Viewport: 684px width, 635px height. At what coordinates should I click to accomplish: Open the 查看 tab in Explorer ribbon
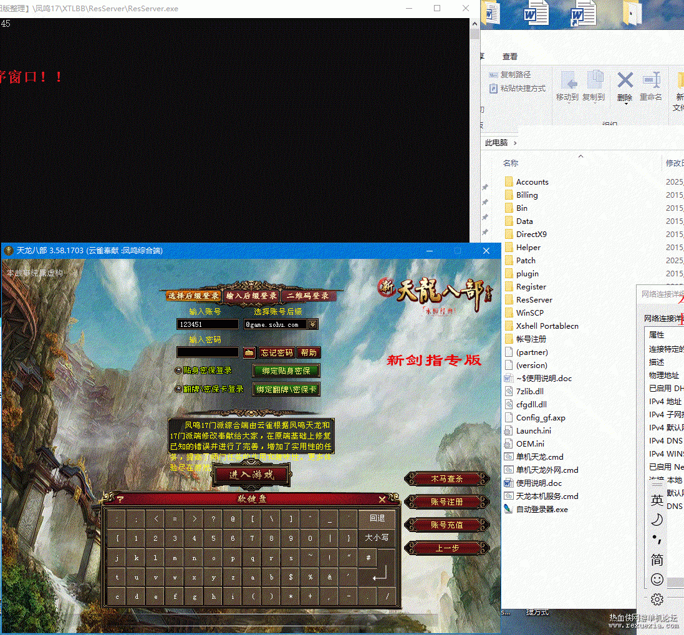(510, 57)
